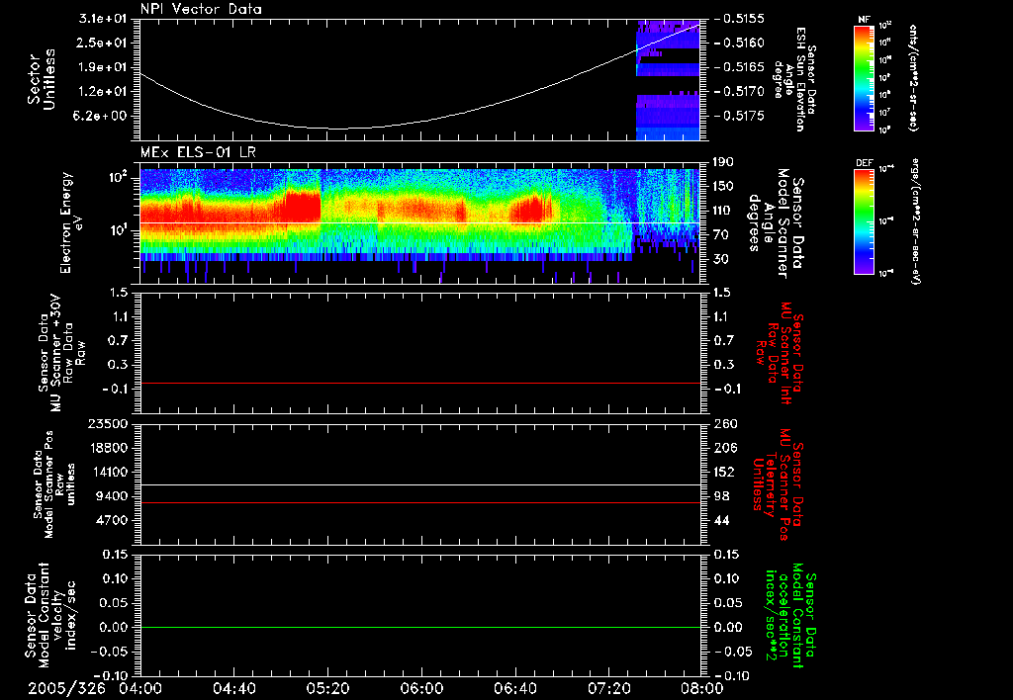Click the '07:20' time axis label
The height and width of the screenshot is (700, 1013).
[x=609, y=688]
